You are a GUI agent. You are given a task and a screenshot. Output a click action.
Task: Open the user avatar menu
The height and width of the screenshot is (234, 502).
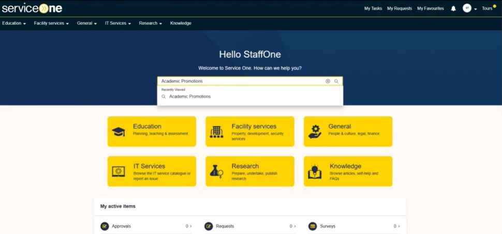click(467, 8)
